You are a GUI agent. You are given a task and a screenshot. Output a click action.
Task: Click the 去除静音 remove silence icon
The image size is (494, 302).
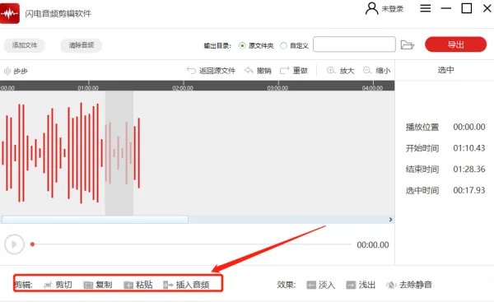pyautogui.click(x=390, y=285)
